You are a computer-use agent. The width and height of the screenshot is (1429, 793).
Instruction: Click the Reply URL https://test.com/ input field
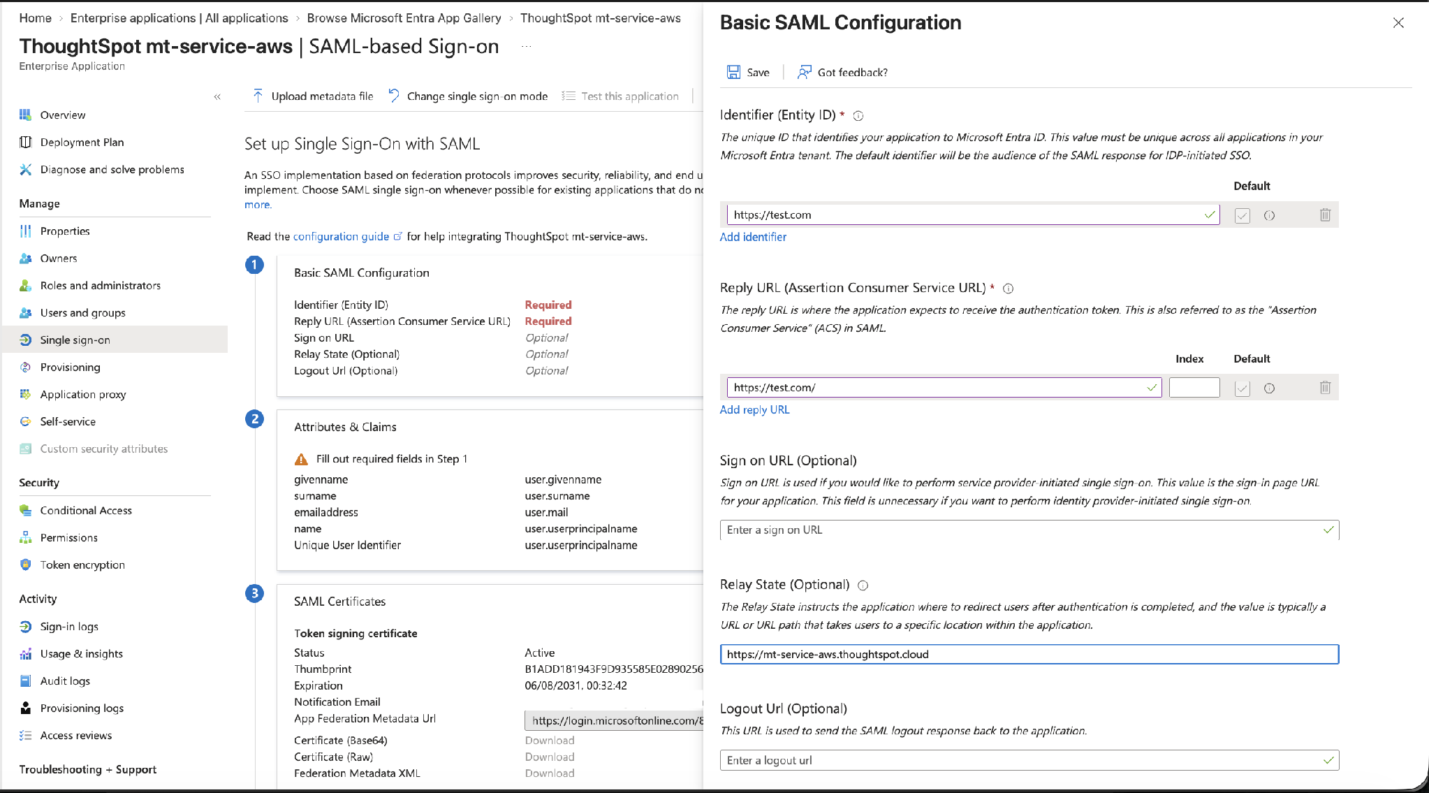944,387
